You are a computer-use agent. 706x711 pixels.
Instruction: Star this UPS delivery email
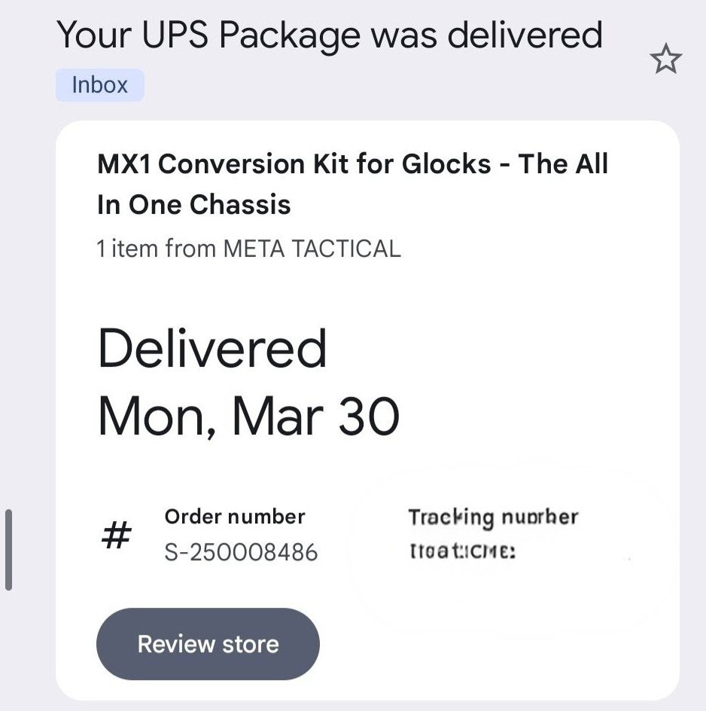click(665, 60)
